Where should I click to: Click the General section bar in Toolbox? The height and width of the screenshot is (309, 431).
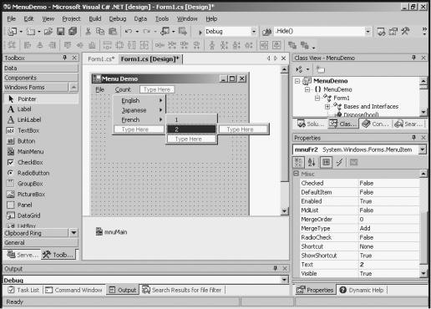pos(41,243)
